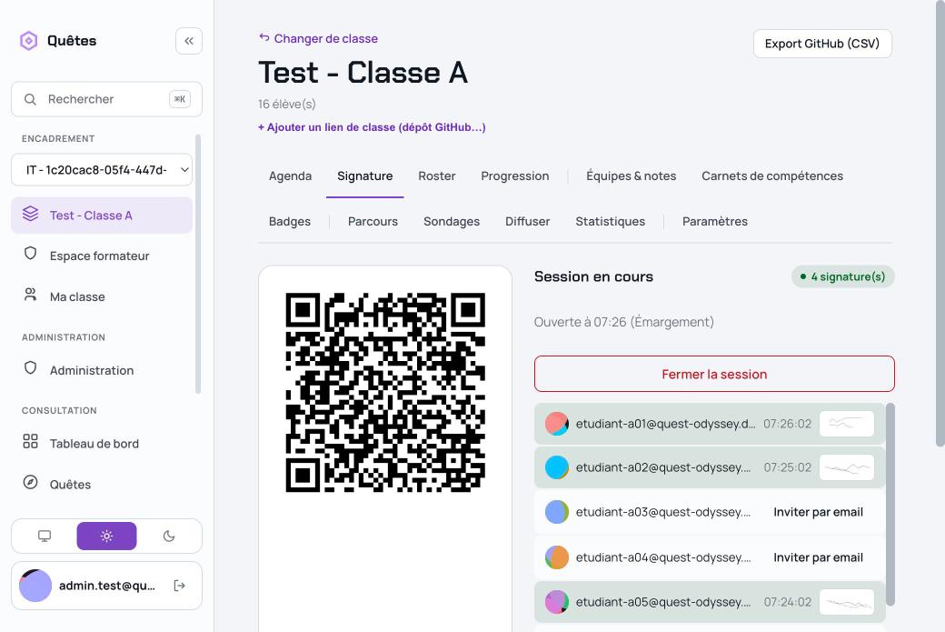View signature thumbnail of etudiant-a05

tap(847, 602)
